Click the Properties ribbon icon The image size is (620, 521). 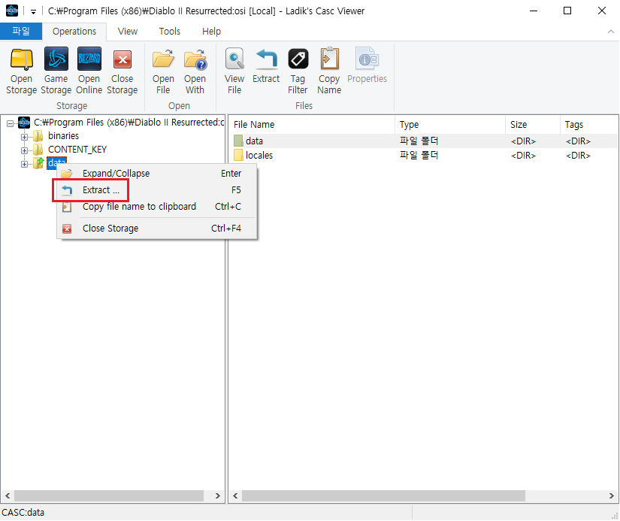click(367, 59)
